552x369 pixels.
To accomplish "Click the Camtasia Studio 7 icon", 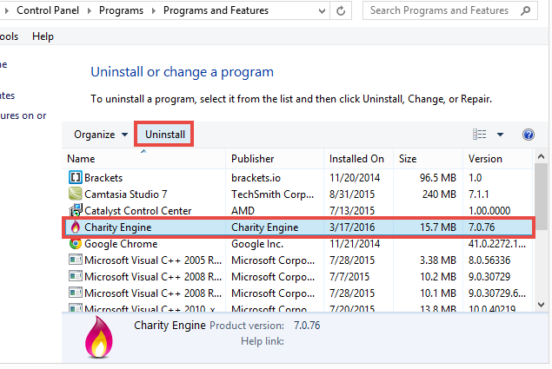I will [75, 194].
